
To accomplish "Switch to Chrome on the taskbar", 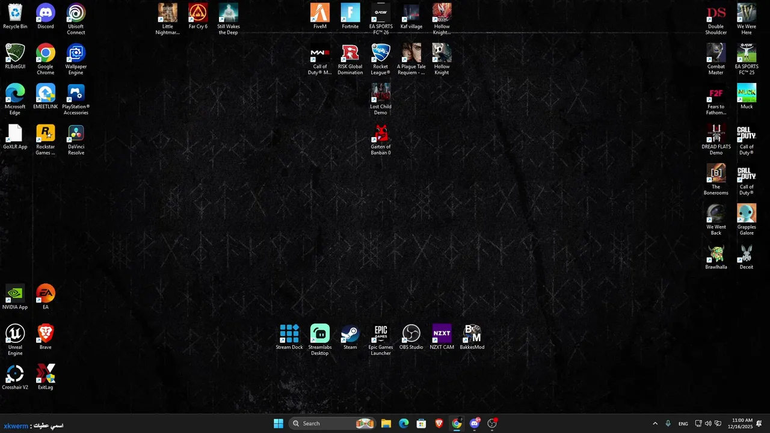I will [457, 423].
